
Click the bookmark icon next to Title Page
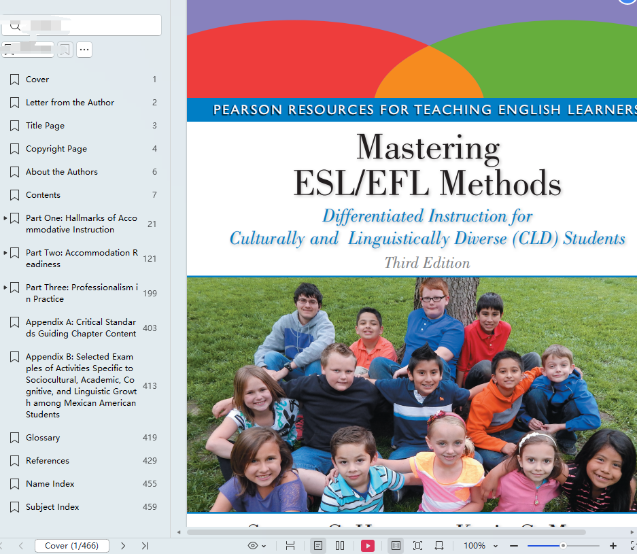pos(15,126)
